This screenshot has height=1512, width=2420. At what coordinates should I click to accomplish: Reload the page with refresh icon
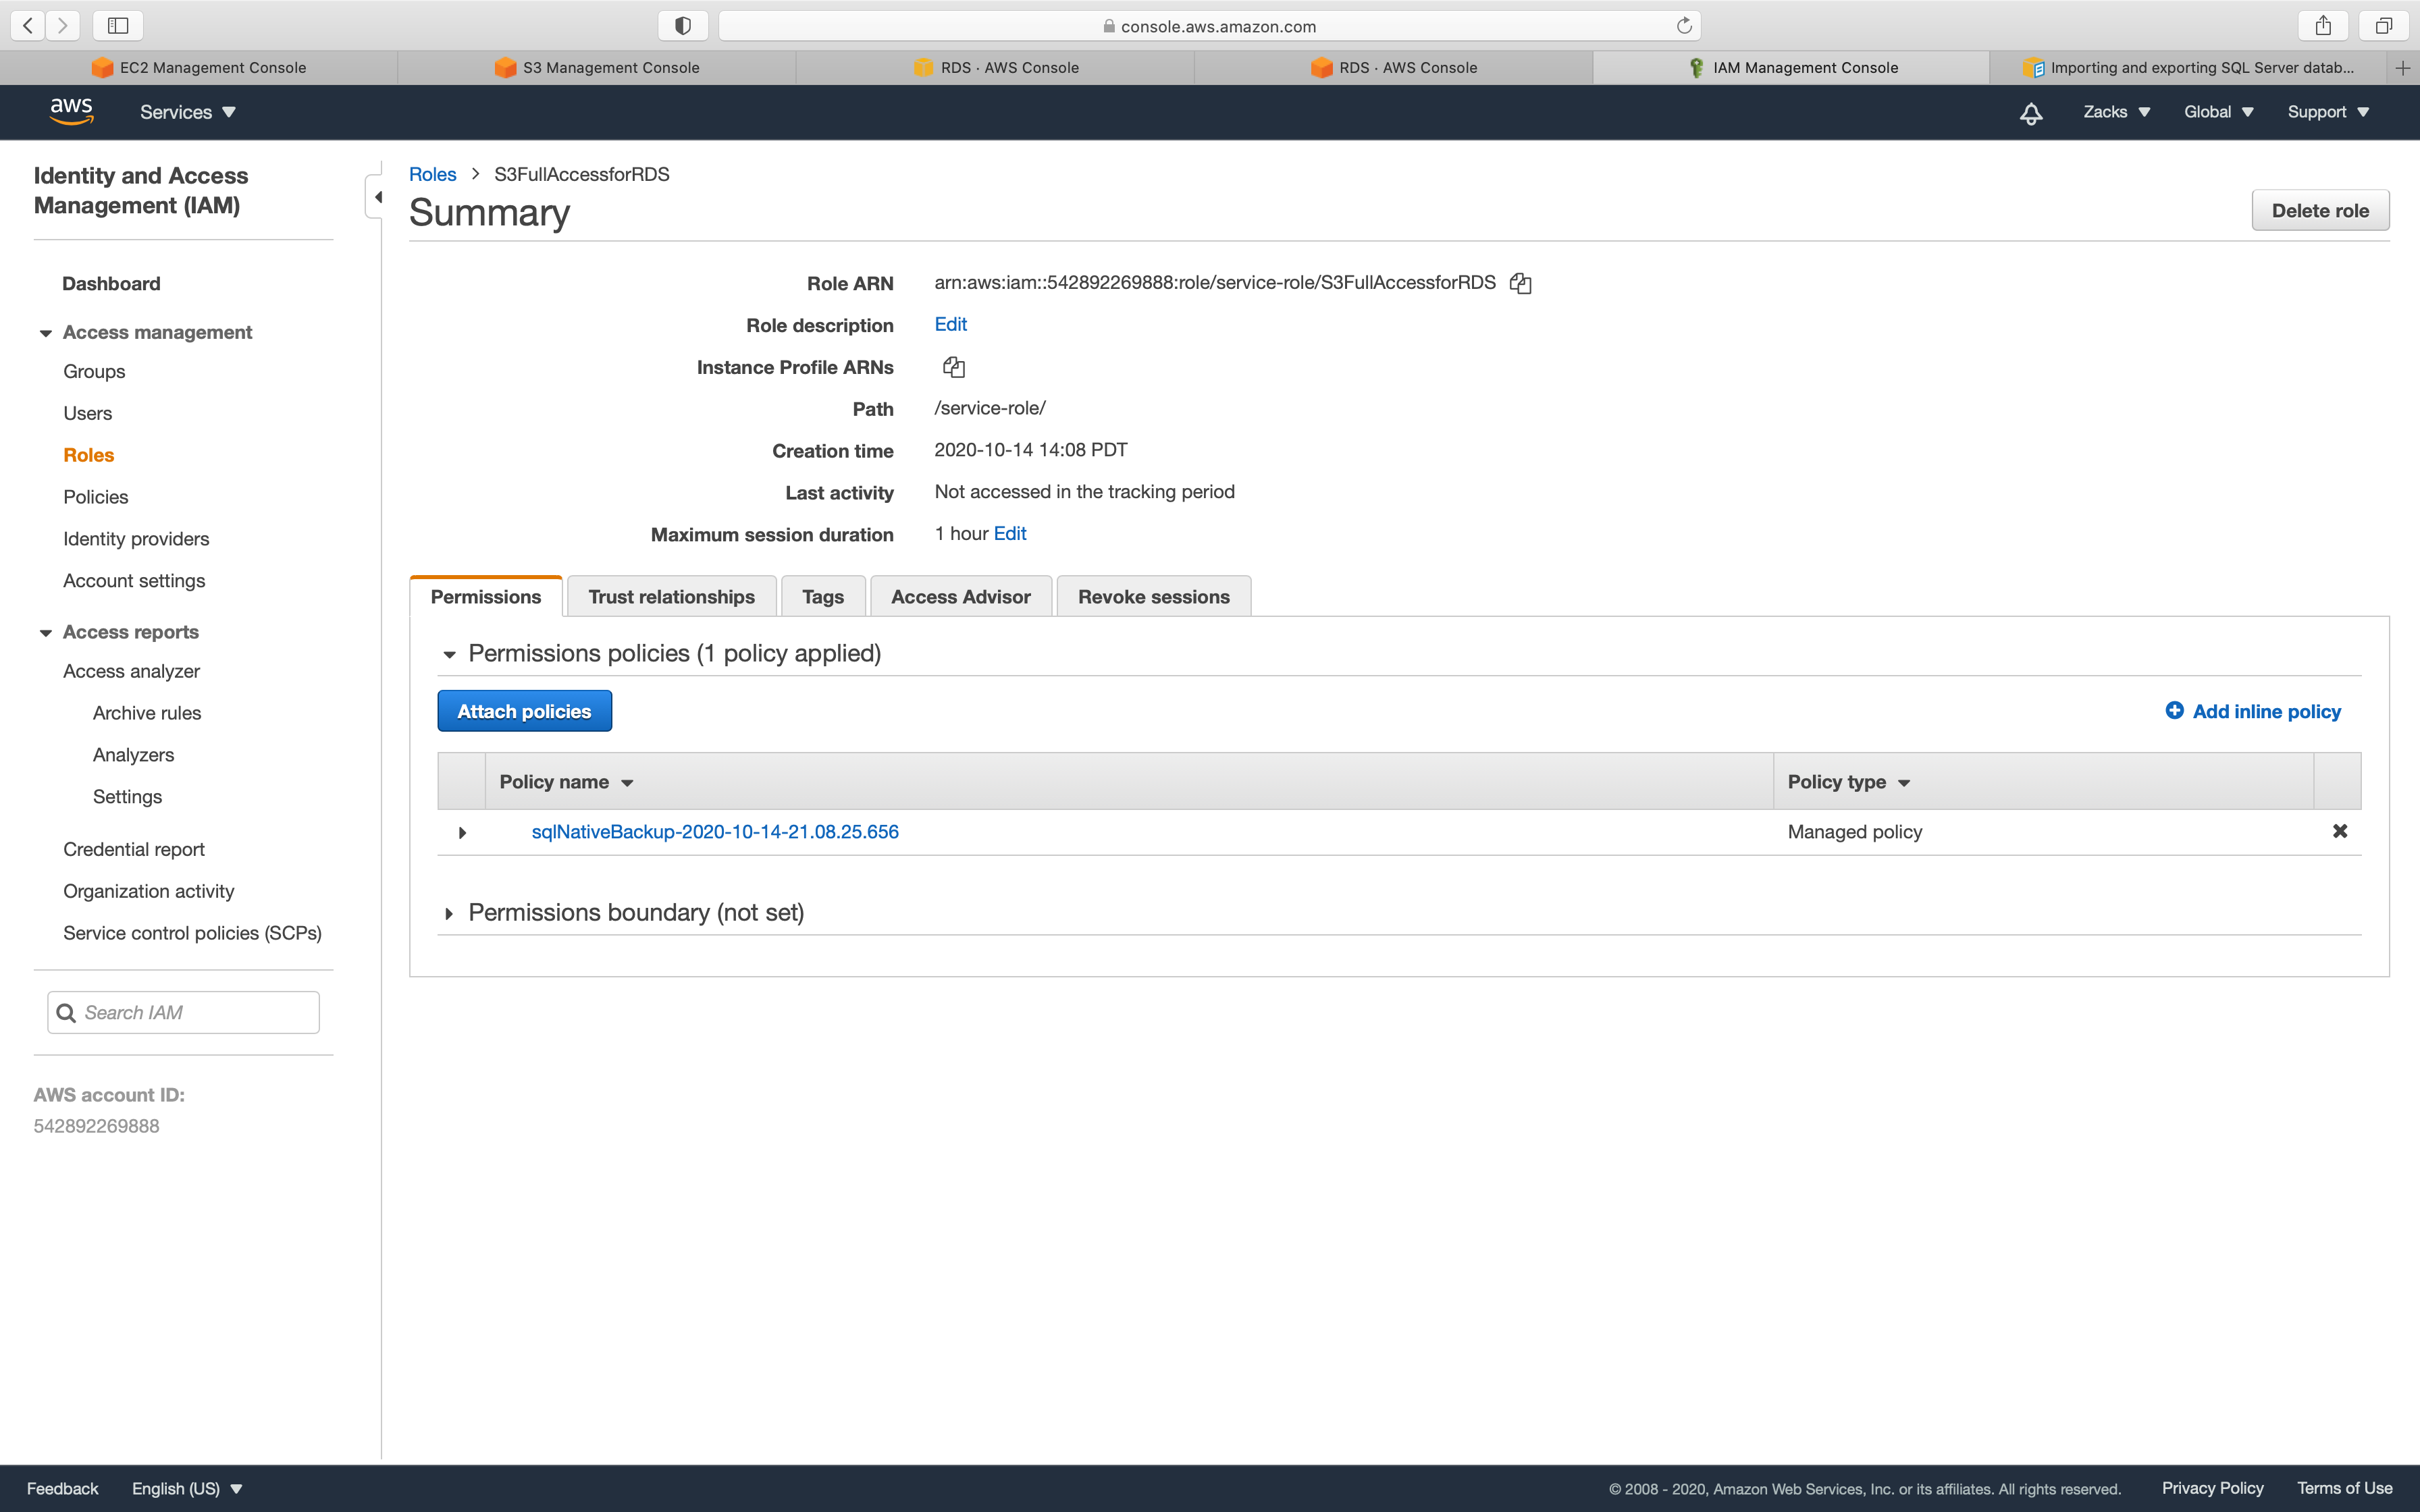tap(1683, 26)
